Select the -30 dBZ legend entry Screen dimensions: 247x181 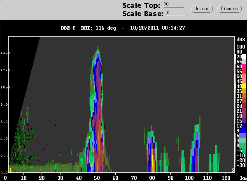point(240,165)
